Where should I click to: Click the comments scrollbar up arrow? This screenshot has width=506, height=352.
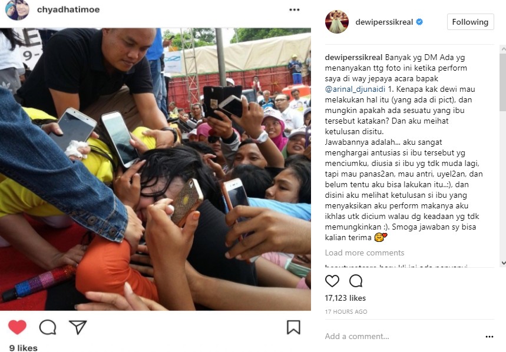click(503, 49)
